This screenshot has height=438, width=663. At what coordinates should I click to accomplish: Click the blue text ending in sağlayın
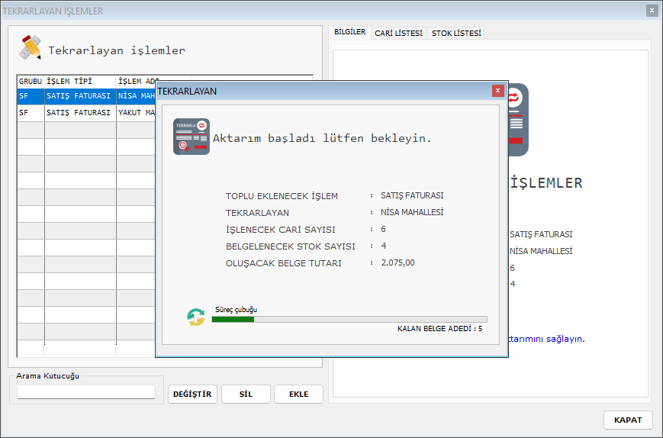[x=547, y=339]
